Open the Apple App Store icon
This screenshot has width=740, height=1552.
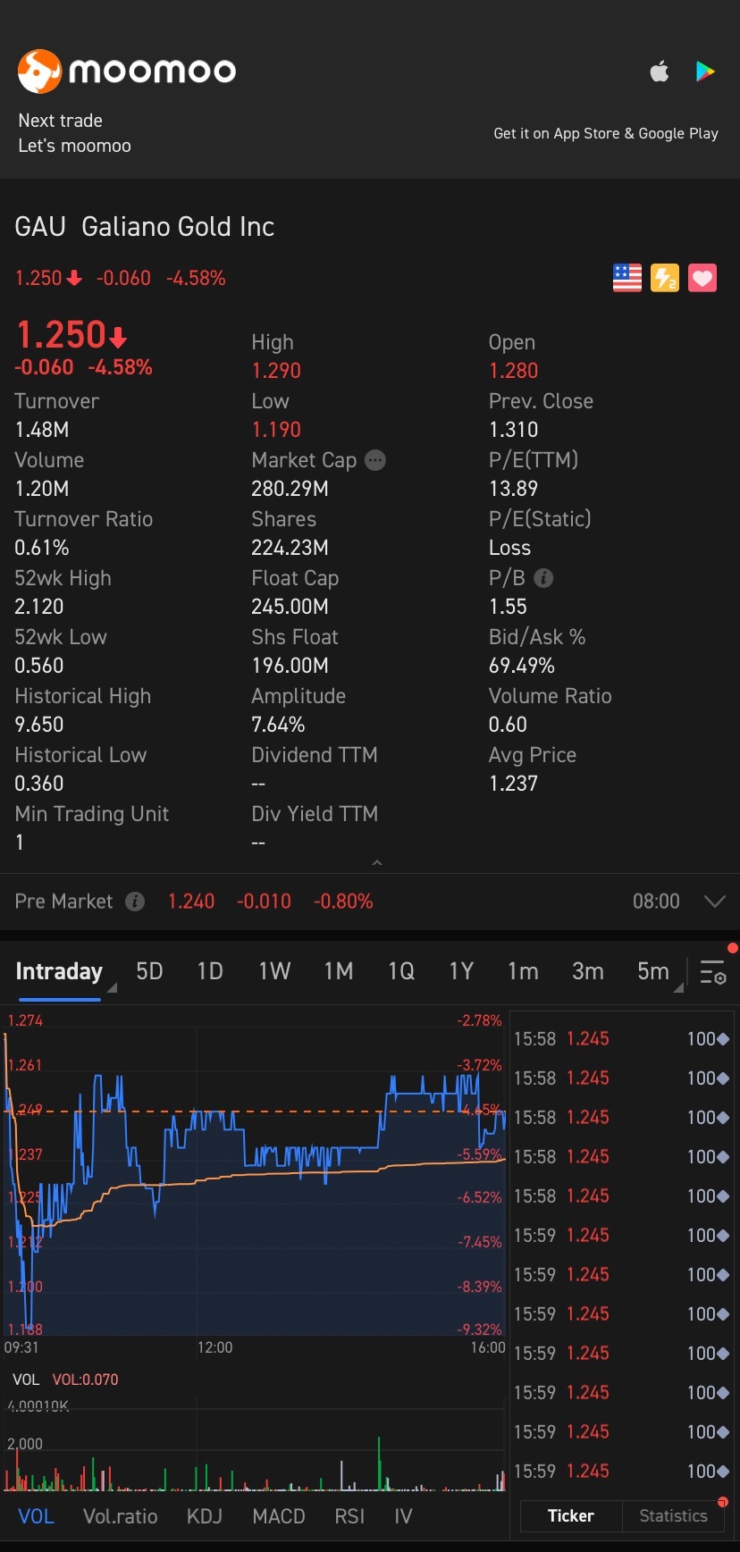tap(660, 71)
